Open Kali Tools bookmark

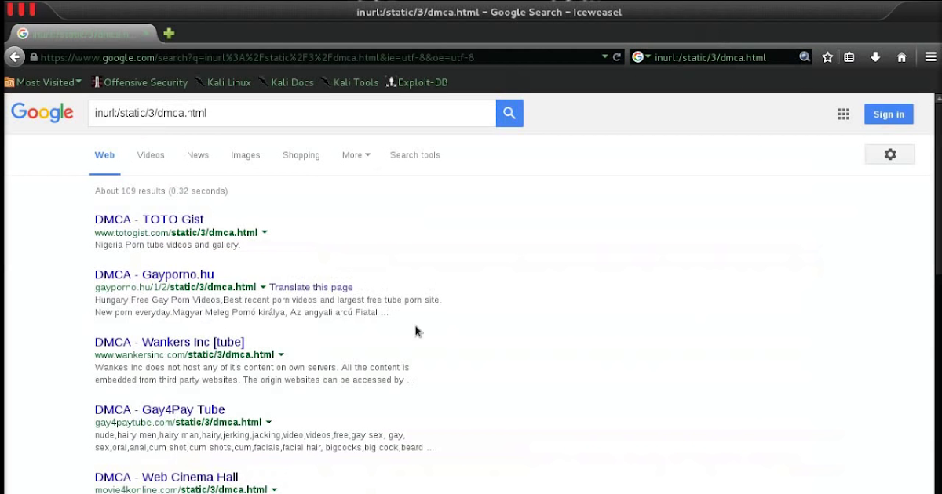click(x=350, y=82)
